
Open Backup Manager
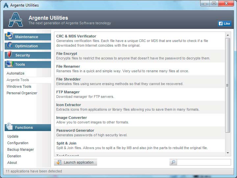tap(20, 149)
